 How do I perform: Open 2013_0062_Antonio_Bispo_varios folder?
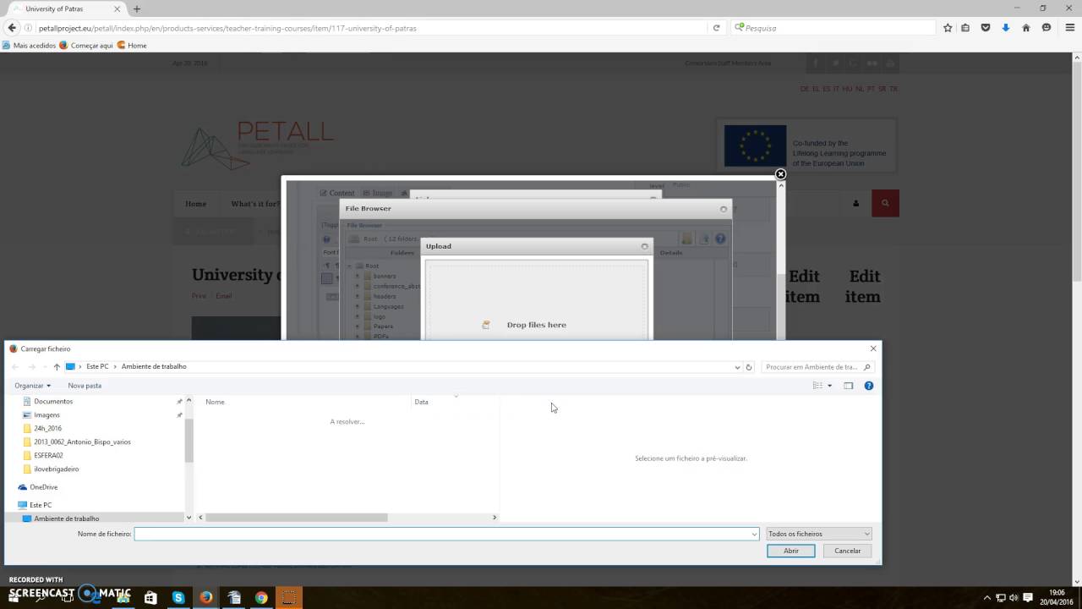pyautogui.click(x=82, y=442)
